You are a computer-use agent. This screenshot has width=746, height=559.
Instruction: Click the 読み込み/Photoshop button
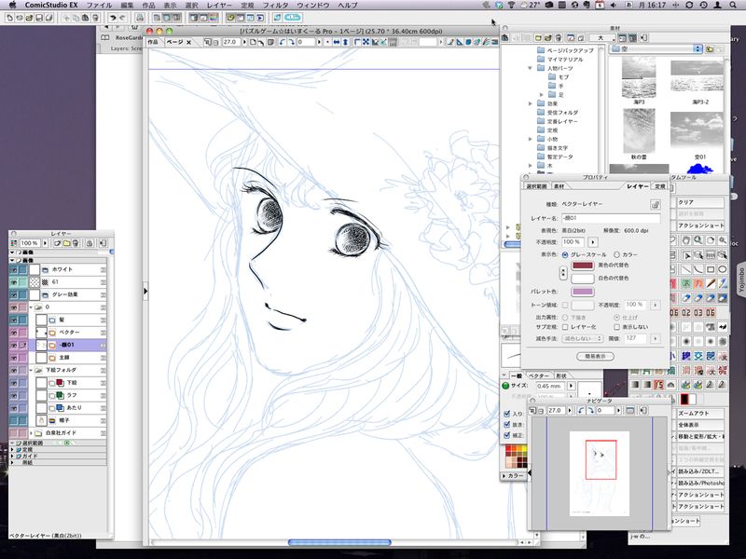(700, 483)
